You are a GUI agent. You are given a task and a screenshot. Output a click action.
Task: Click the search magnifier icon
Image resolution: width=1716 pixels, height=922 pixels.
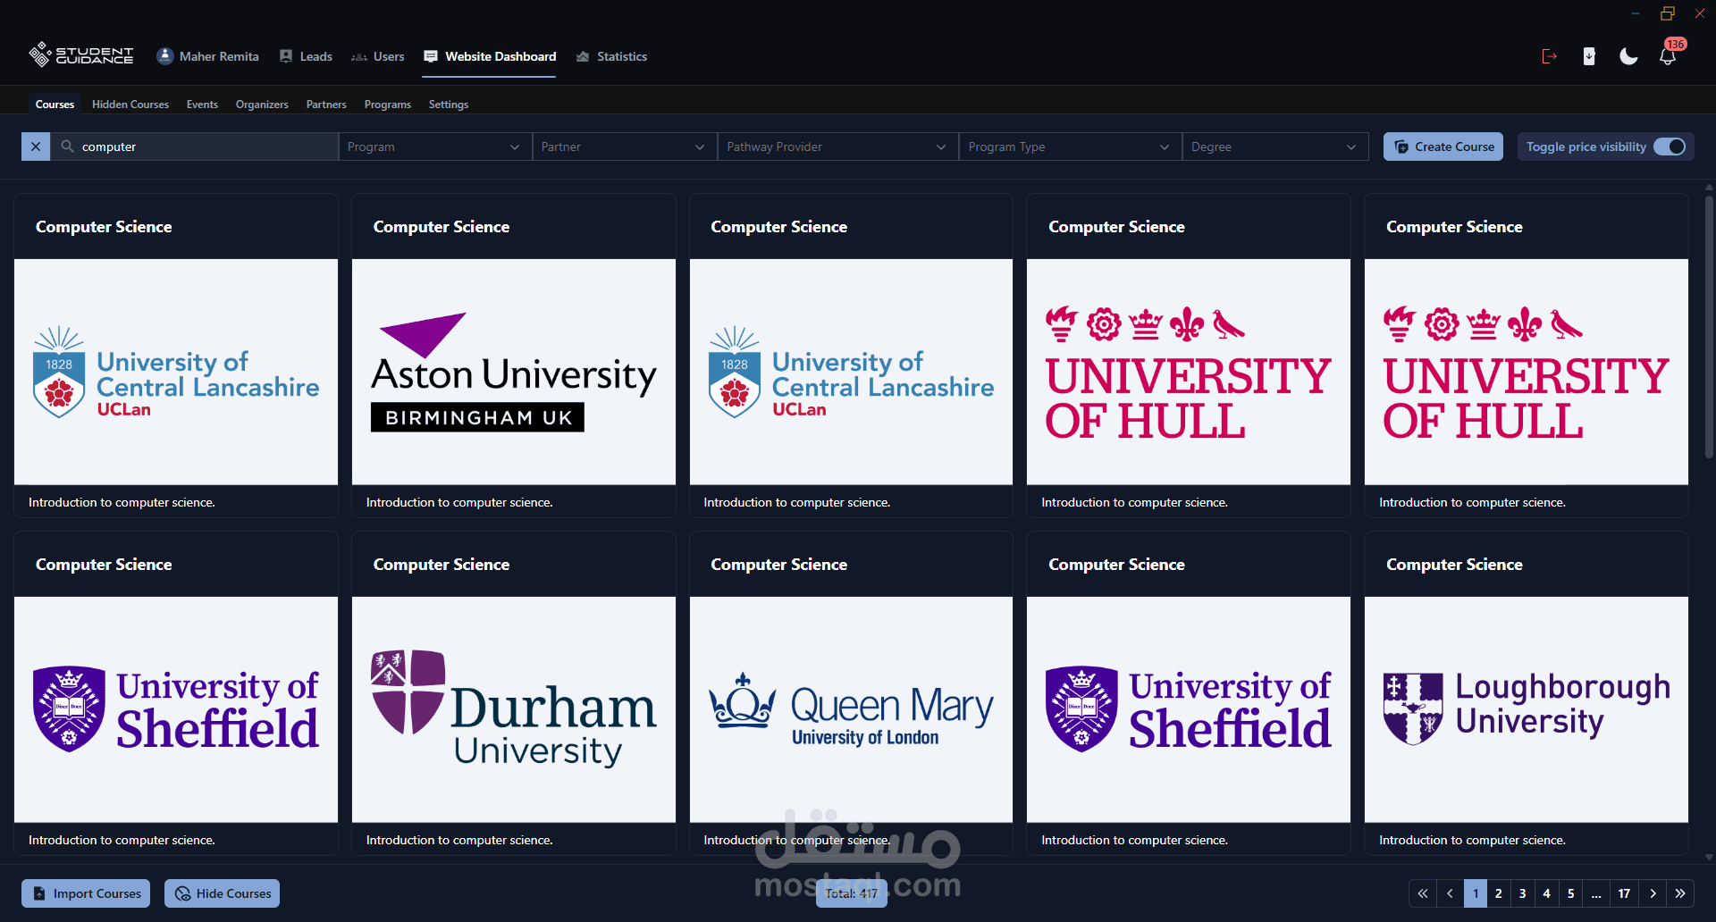[x=67, y=147]
